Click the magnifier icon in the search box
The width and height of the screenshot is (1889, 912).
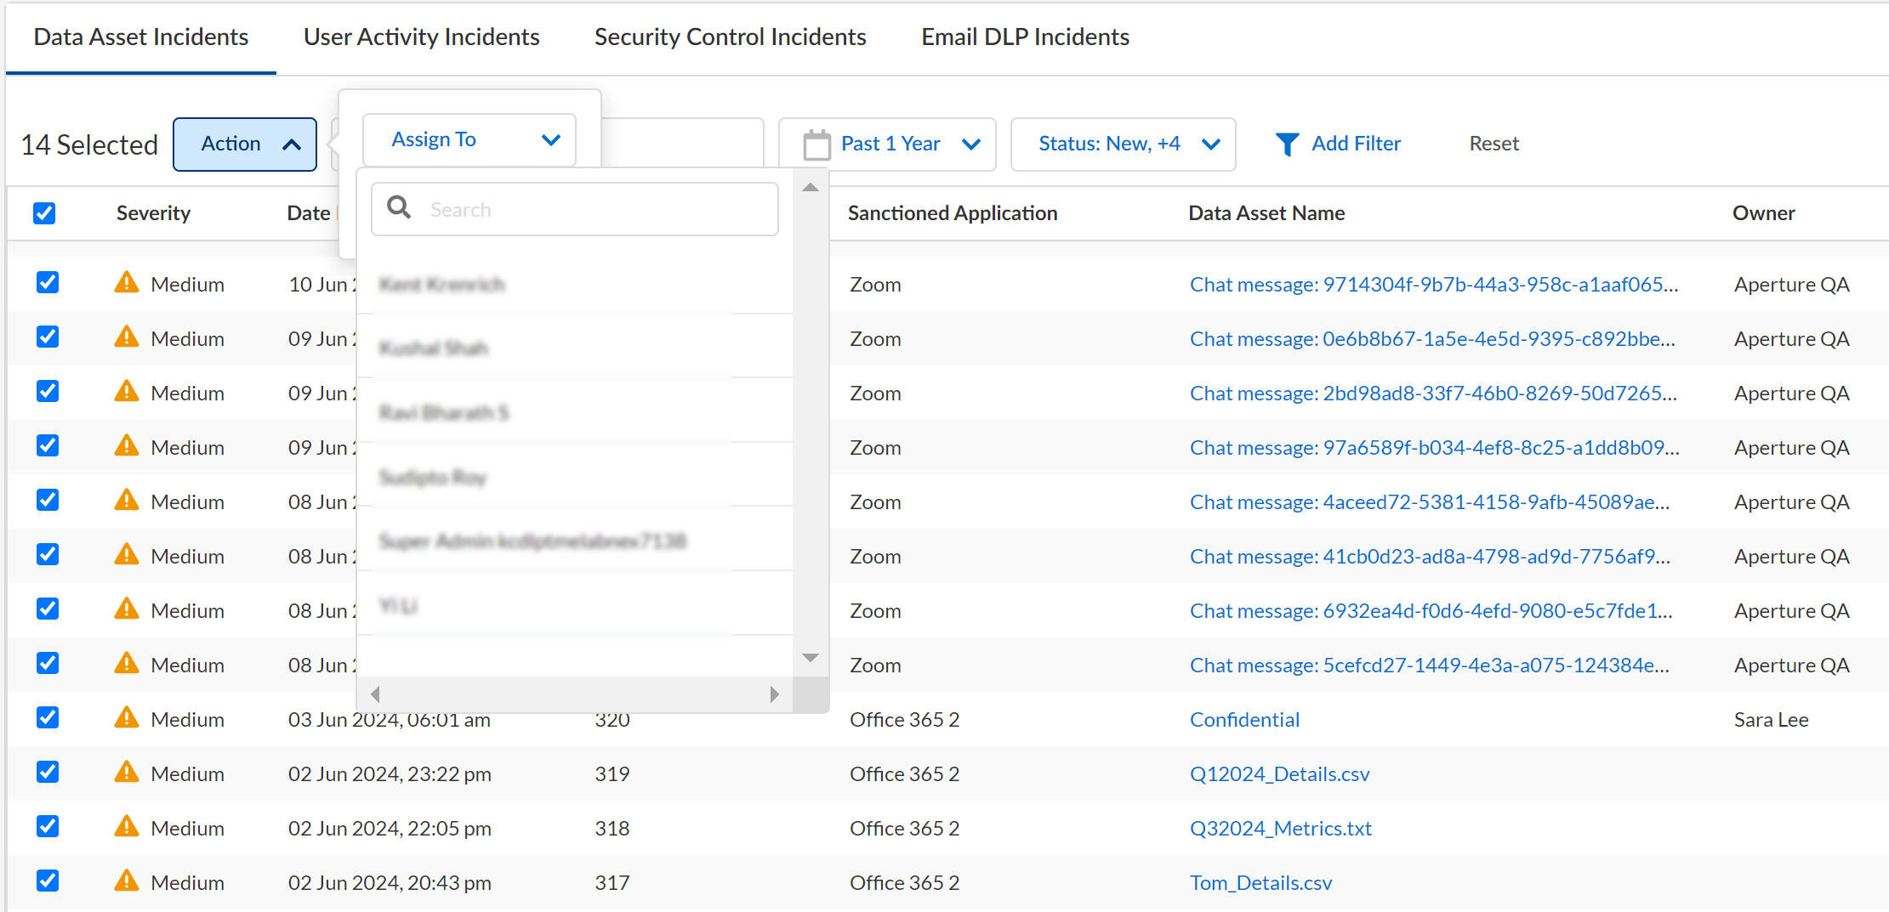coord(399,207)
